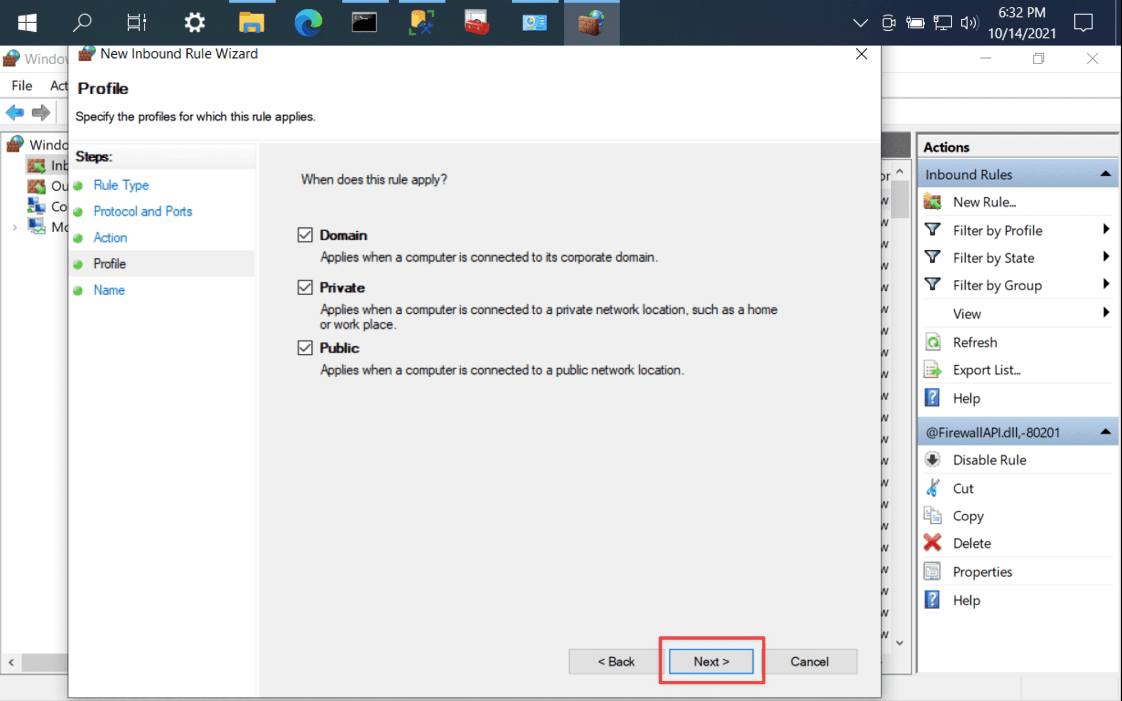This screenshot has width=1122, height=701.
Task: Open Task View on the taskbar
Action: point(137,22)
